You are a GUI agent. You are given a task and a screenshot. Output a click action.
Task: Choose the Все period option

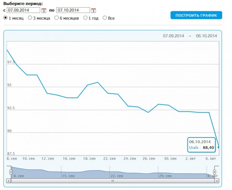105,17
